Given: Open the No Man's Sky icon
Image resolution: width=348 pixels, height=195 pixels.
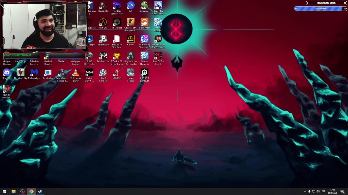Looking at the screenshot, I should [20, 74].
